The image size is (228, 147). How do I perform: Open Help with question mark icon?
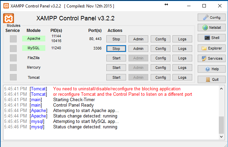click(211, 69)
